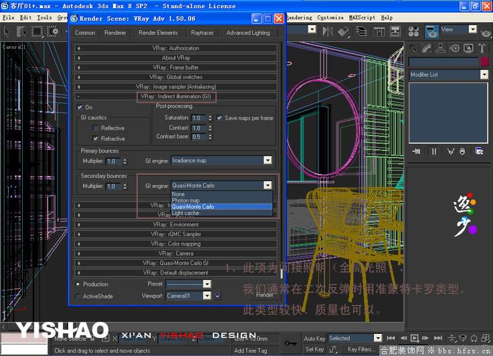
Task: Open the Modify panel tab icon
Action: point(427,48)
